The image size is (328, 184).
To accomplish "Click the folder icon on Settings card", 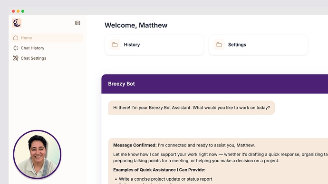I will (219, 45).
